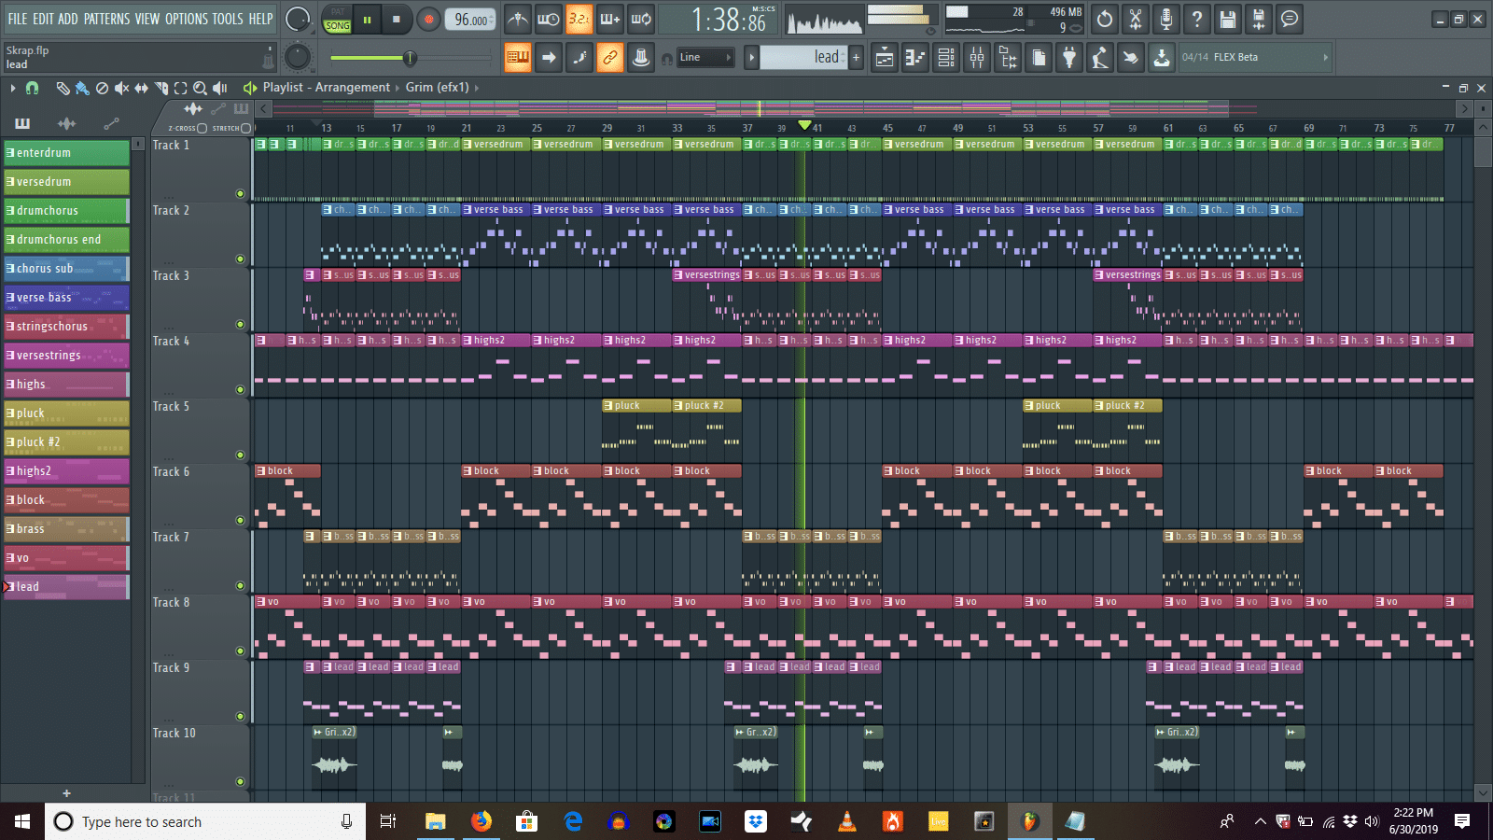Open the OPTIONS menu
The image size is (1493, 840).
(x=187, y=19)
